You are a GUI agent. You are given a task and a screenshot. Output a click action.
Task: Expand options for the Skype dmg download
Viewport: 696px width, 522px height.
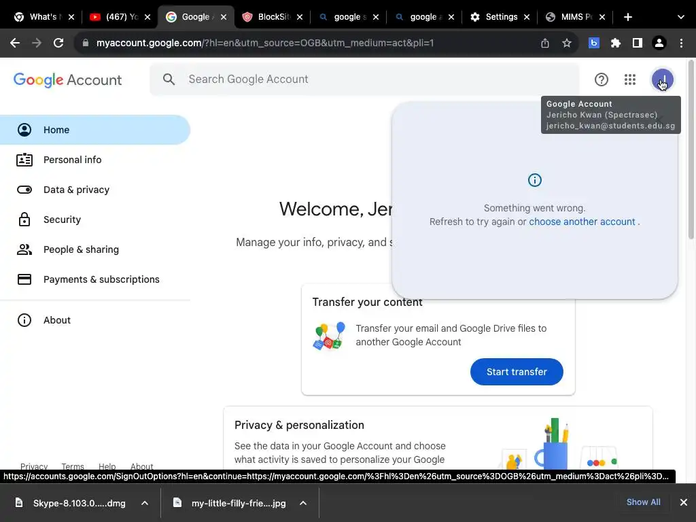(x=145, y=503)
